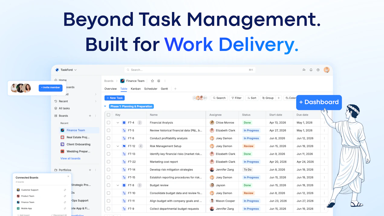Image resolution: width=384 pixels, height=216 pixels.
Task: Check the FT-13 row checkbox
Action: click(x=109, y=154)
